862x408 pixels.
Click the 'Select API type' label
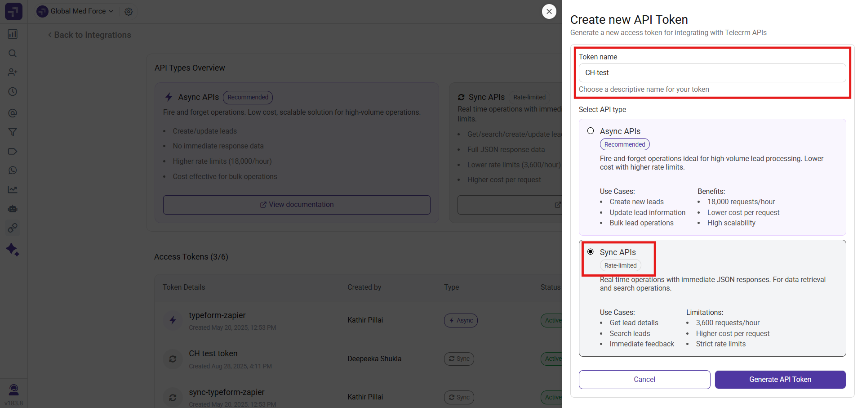tap(602, 110)
